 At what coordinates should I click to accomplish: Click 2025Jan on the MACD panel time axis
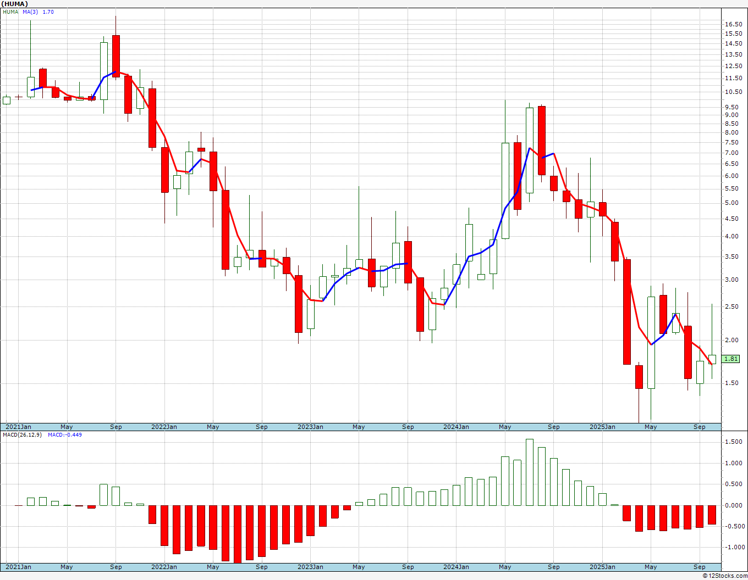click(602, 567)
